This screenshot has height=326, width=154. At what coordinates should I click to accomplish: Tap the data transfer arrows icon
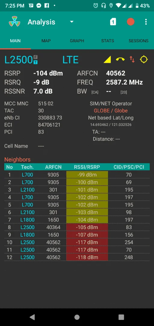coord(132,59)
